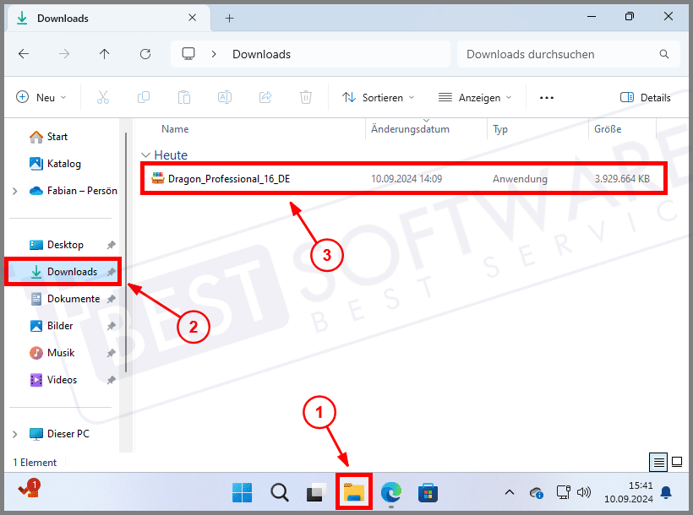Open a new tab with plus button

tap(229, 18)
